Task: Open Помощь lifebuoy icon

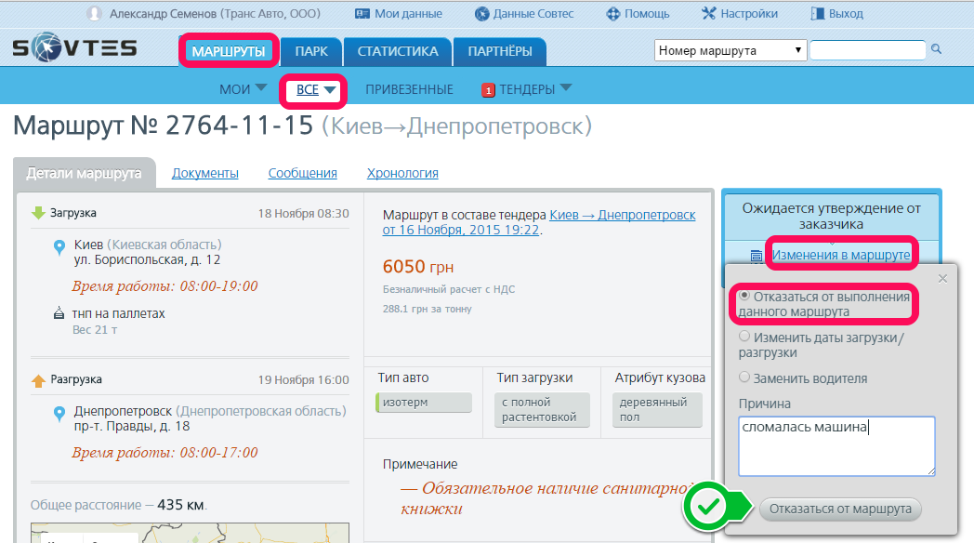Action: (x=613, y=14)
